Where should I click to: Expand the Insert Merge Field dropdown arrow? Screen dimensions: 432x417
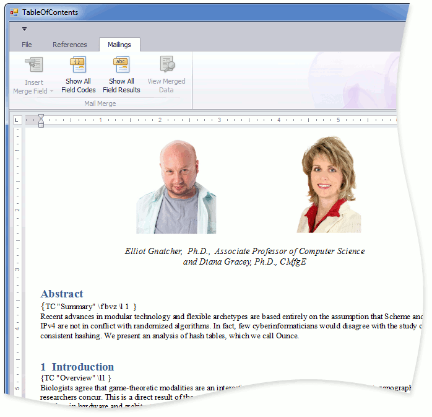[x=51, y=91]
